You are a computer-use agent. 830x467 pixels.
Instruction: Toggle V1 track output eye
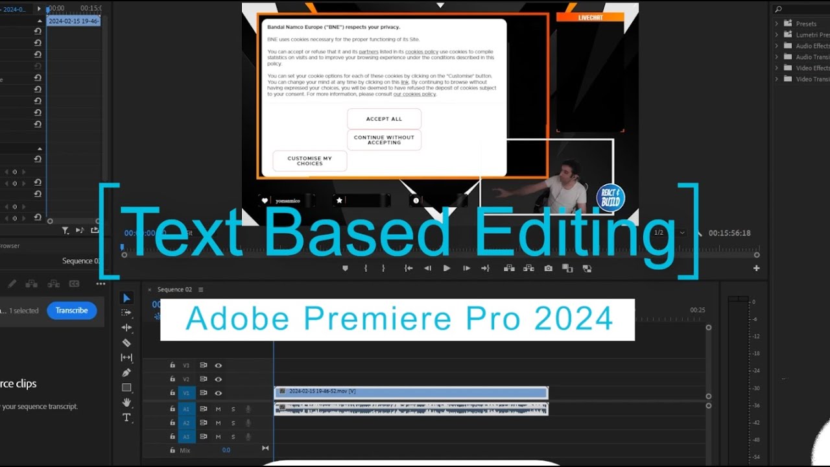[219, 392]
